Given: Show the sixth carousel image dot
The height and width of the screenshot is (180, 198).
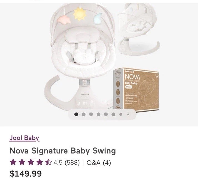Looking at the screenshot, I should coord(113,114).
